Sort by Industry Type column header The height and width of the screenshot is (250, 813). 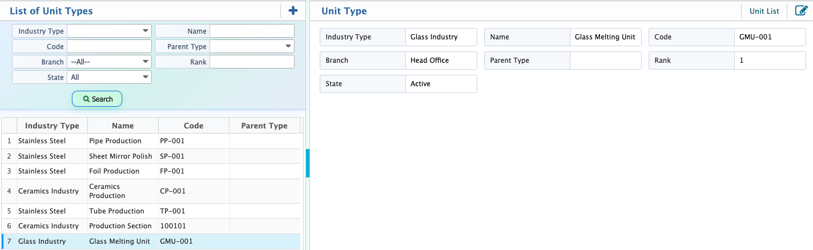click(52, 126)
